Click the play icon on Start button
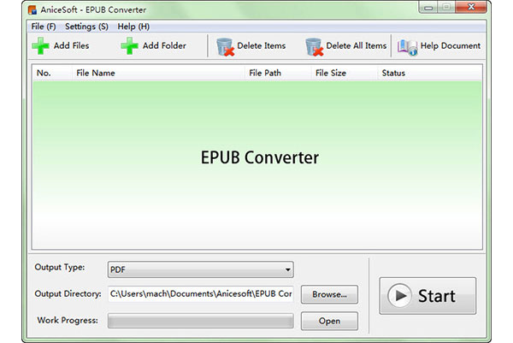The width and height of the screenshot is (513, 343). point(399,296)
